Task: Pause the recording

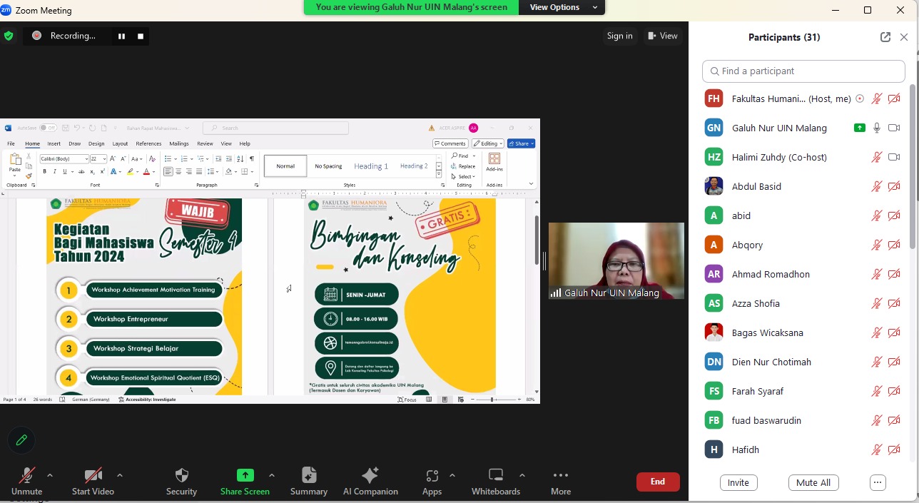Action: click(121, 36)
